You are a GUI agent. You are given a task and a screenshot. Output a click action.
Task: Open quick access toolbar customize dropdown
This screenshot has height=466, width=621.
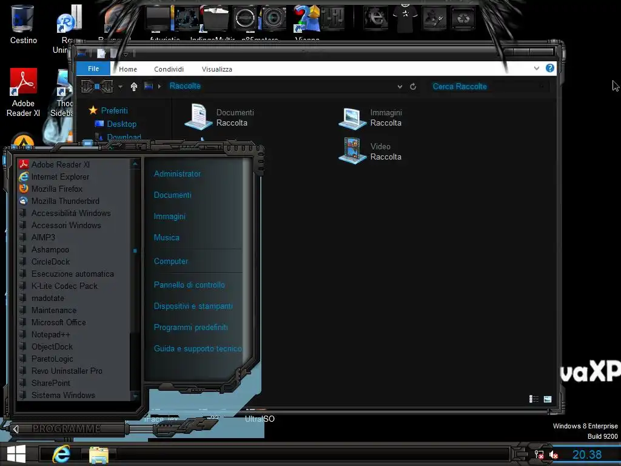coord(126,54)
